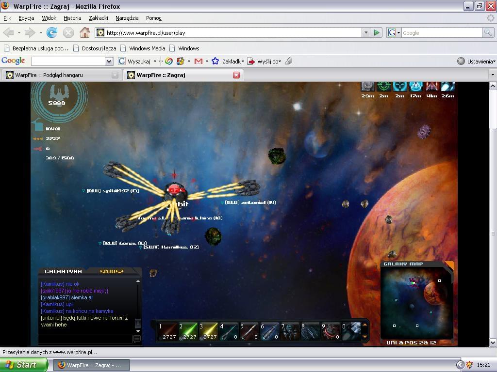This screenshot has height=372, width=497.
Task: Expand the address bar URL history dropdown
Action: (x=366, y=32)
